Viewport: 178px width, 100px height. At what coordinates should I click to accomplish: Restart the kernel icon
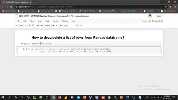pos(57,26)
